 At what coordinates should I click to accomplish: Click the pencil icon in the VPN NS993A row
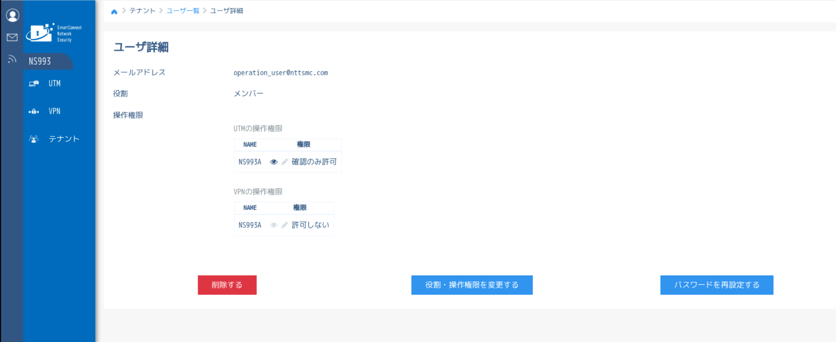(x=284, y=225)
